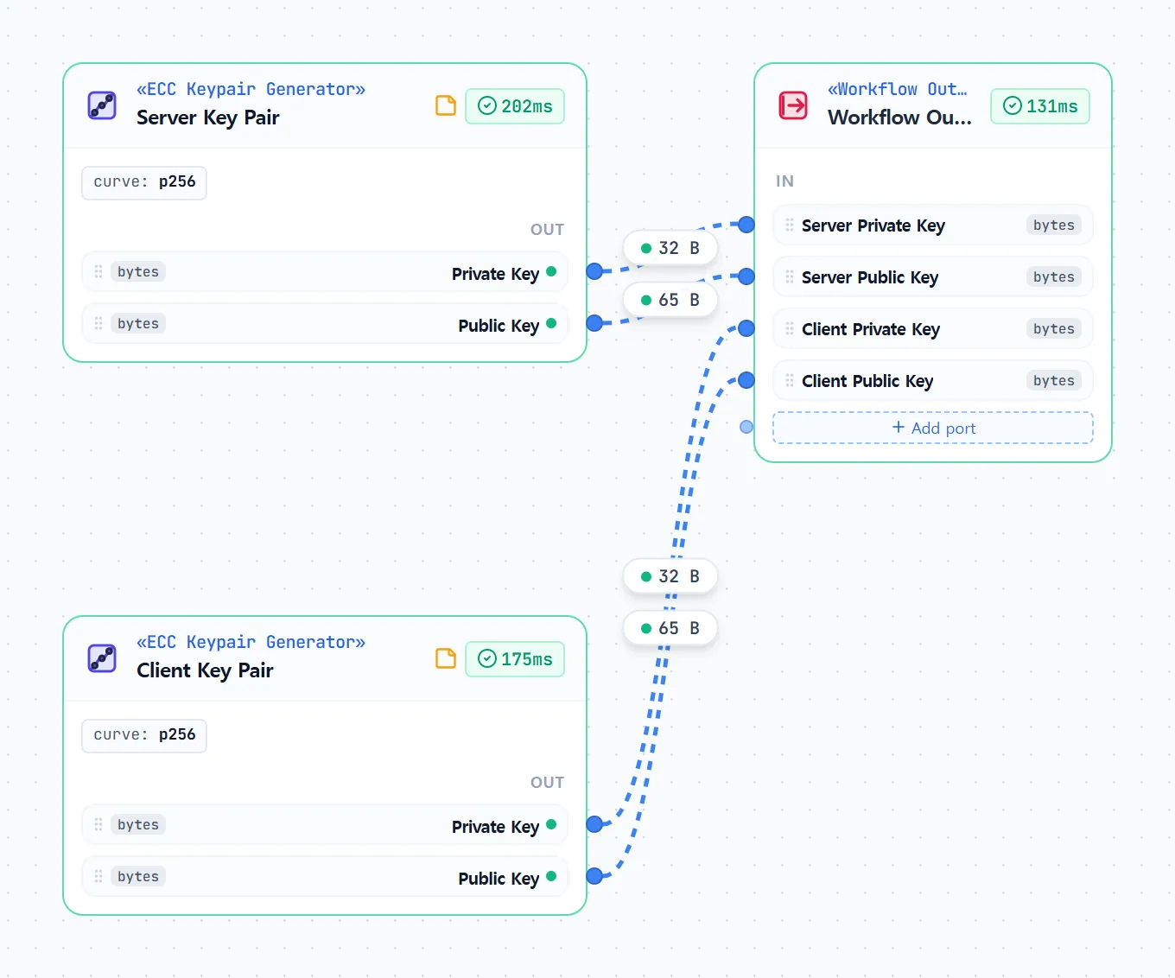Click the lower 65 B edge label
The height and width of the screenshot is (978, 1175).
670,628
